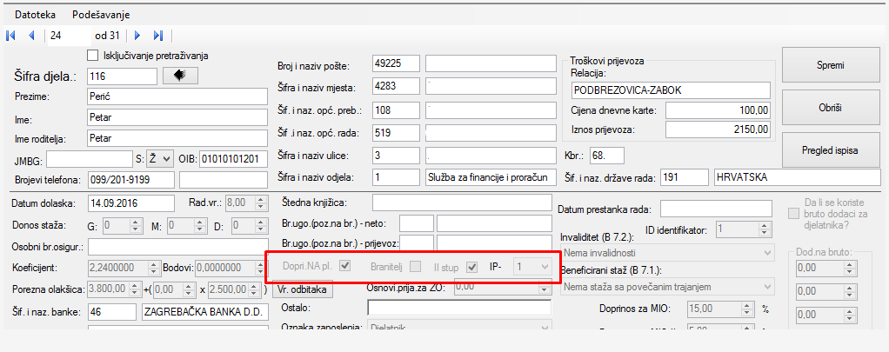Click the Prezime input field

(177, 96)
